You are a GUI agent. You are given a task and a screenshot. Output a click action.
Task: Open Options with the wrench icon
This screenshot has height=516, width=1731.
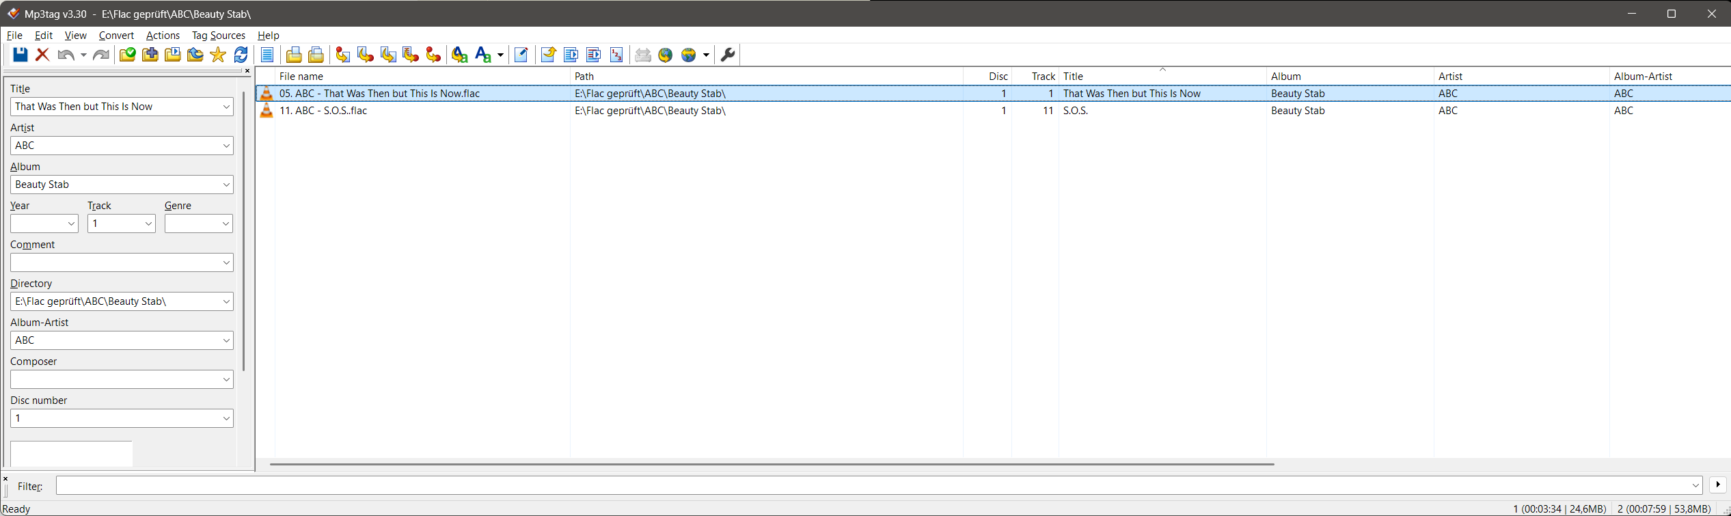click(x=728, y=55)
